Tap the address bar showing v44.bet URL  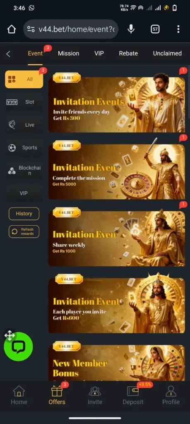[x=71, y=29]
